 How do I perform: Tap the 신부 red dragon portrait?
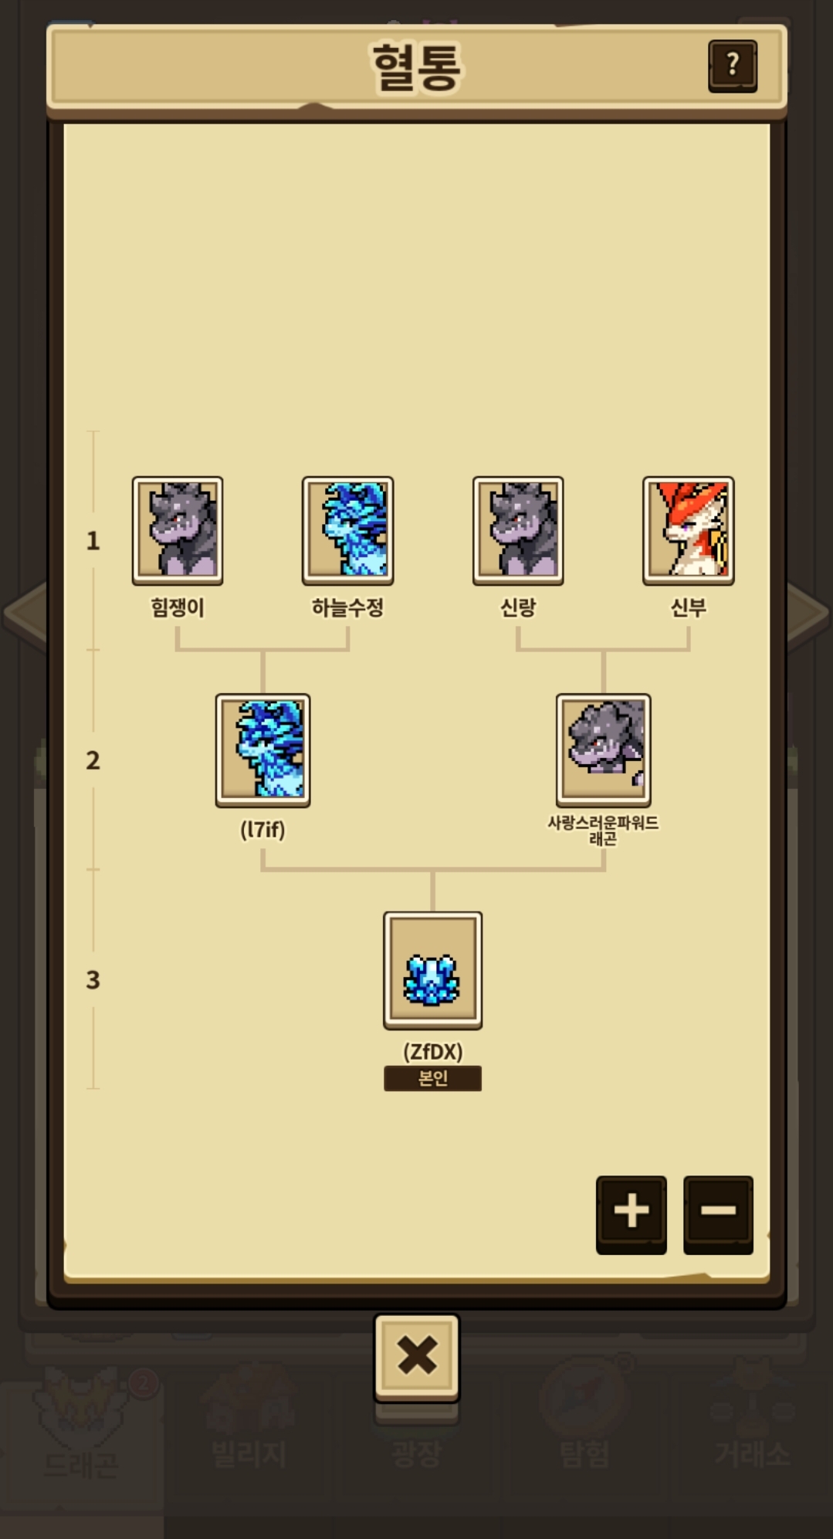point(689,530)
